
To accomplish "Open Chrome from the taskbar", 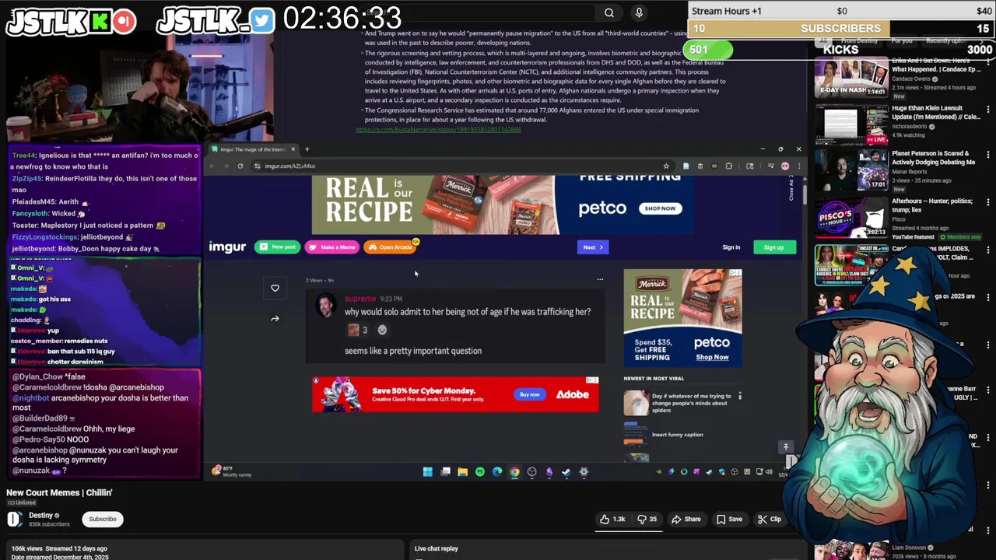I will (514, 472).
